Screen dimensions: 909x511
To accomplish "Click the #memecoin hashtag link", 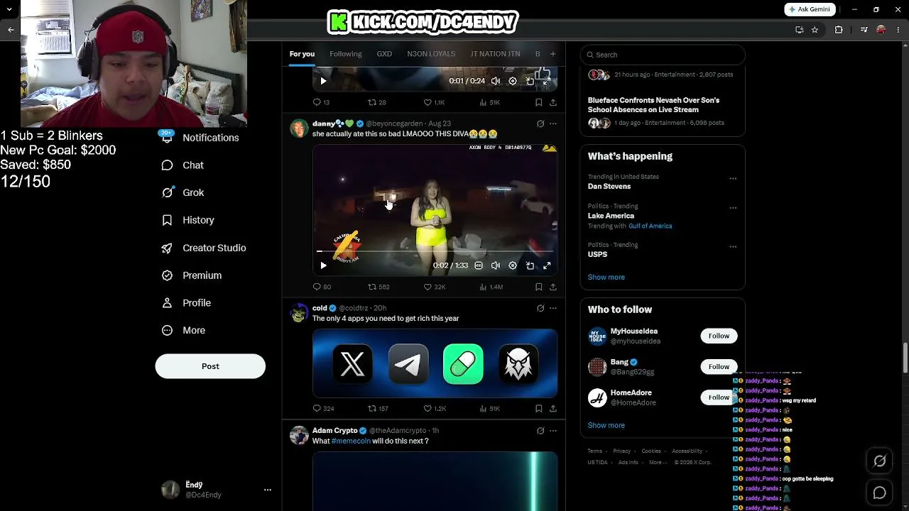I will coord(351,441).
